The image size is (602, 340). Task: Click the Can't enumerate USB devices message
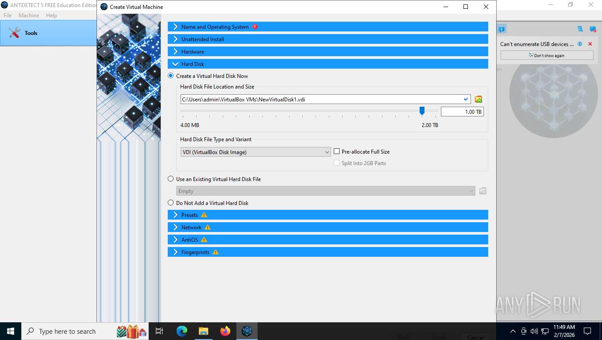pyautogui.click(x=537, y=44)
